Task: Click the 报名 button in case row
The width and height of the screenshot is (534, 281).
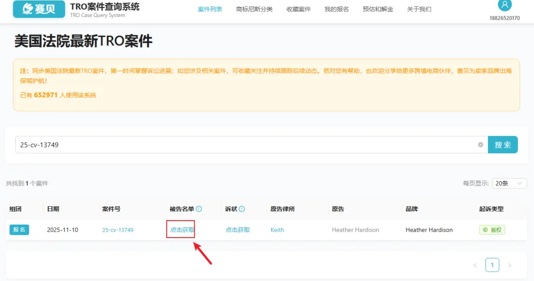Action: pos(19,230)
